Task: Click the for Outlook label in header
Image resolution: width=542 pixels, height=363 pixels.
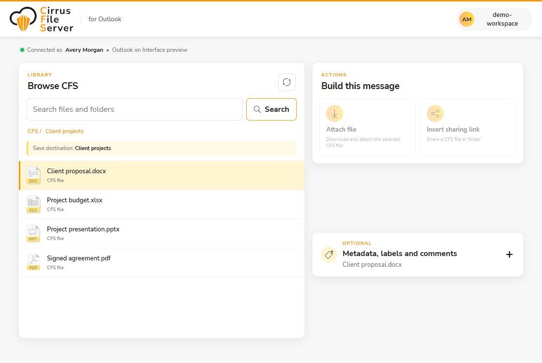Action: (105, 19)
